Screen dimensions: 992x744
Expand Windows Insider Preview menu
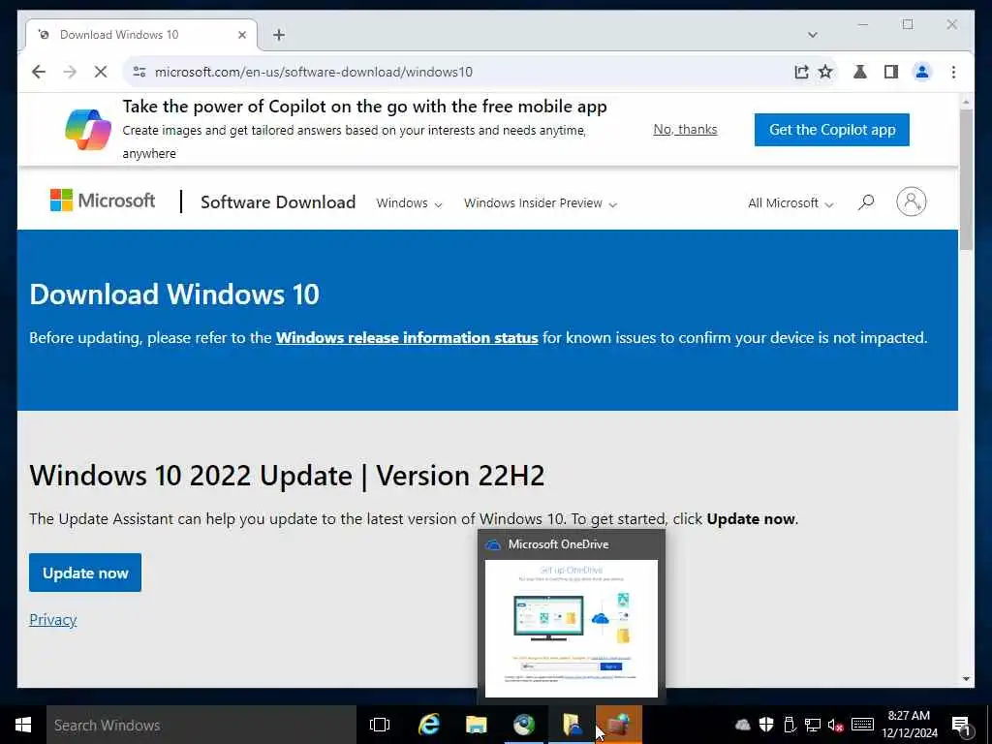(541, 203)
